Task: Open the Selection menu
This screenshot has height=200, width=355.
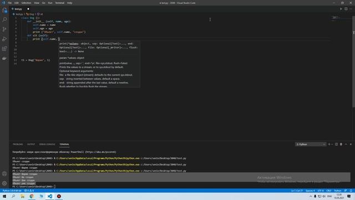Action: (x=26, y=3)
